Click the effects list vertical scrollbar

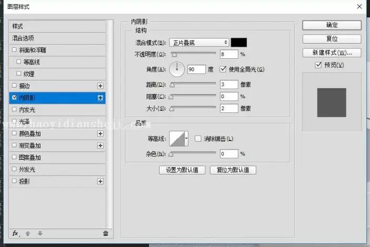[x=109, y=124]
